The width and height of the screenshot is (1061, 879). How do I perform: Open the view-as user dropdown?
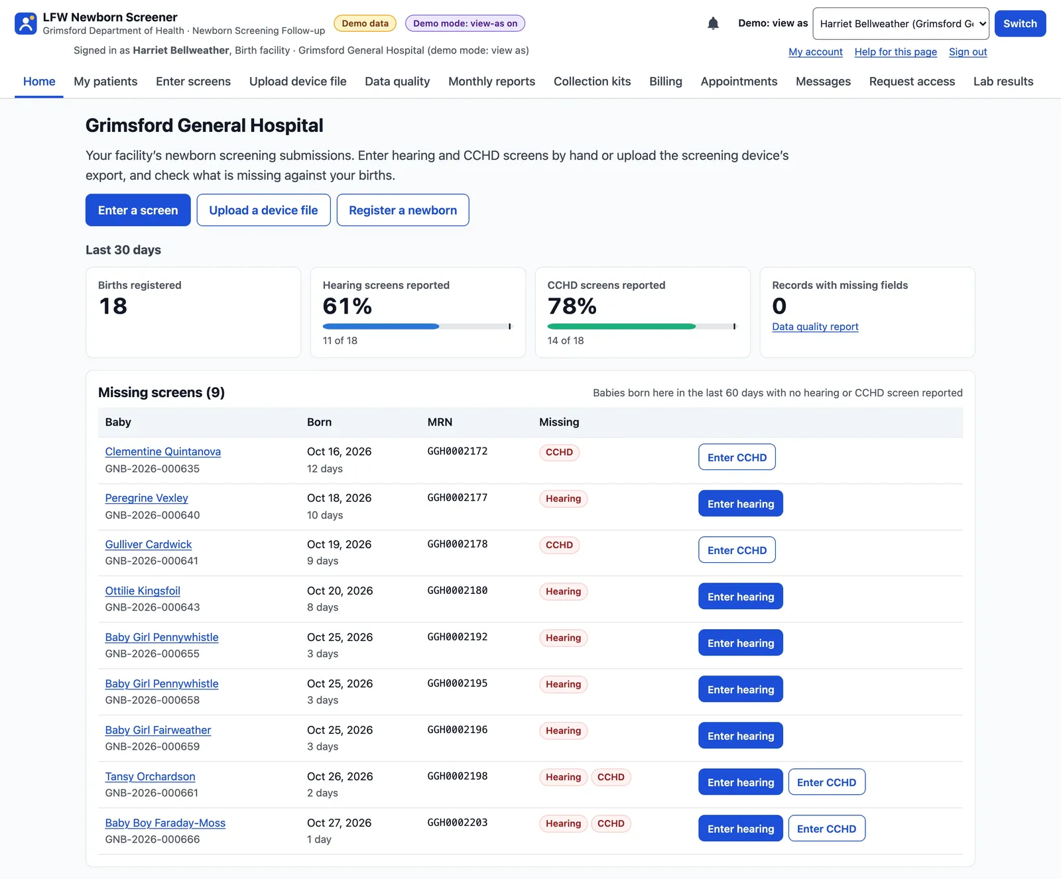point(901,24)
